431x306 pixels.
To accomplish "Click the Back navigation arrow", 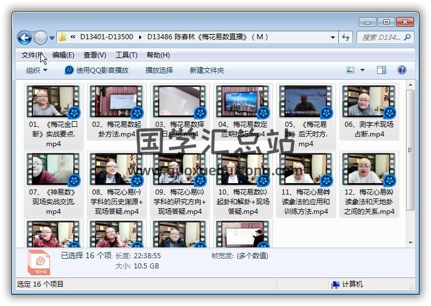I will [x=24, y=38].
